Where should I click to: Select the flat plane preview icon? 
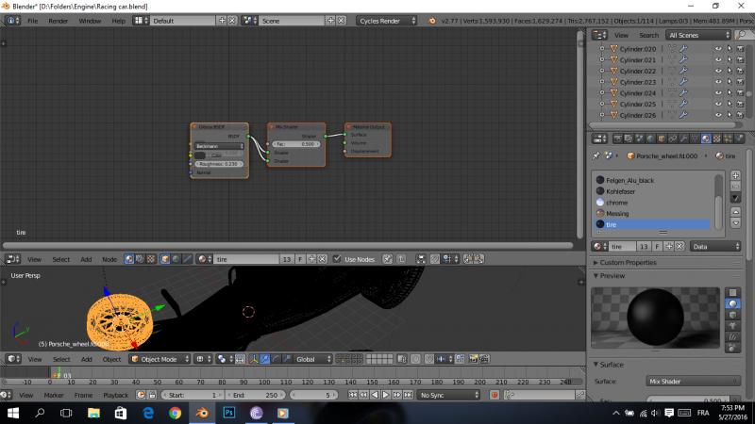[x=734, y=292]
